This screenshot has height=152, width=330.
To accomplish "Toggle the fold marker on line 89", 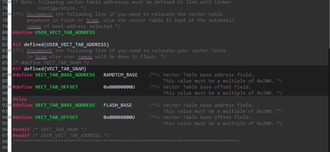I will click(9, 87).
